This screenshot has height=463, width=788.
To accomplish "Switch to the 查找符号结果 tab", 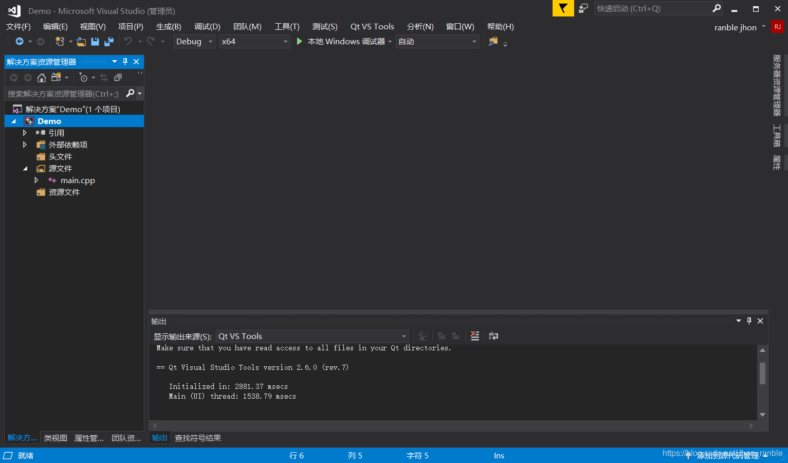I will click(198, 438).
